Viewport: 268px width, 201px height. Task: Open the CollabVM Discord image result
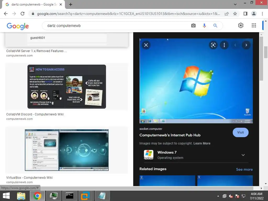67,86
